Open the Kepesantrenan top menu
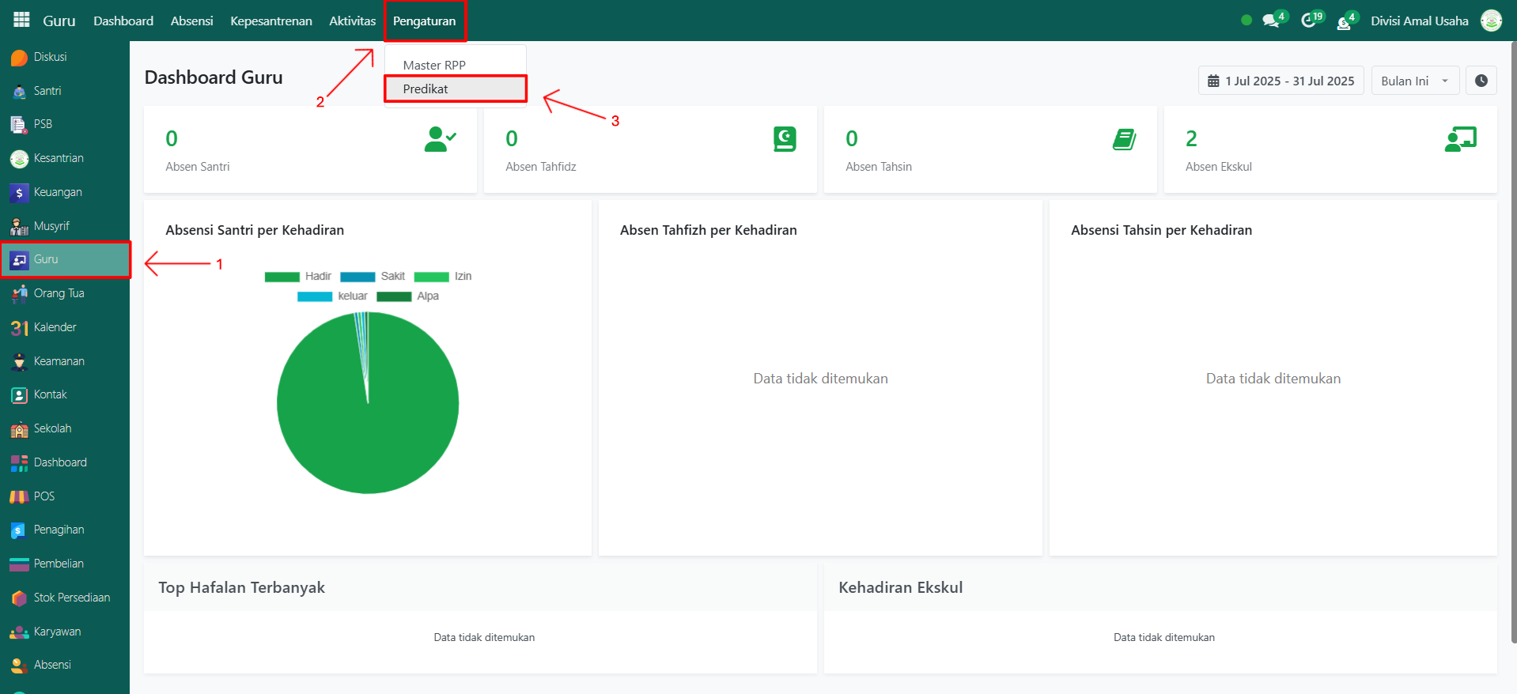 coord(270,21)
